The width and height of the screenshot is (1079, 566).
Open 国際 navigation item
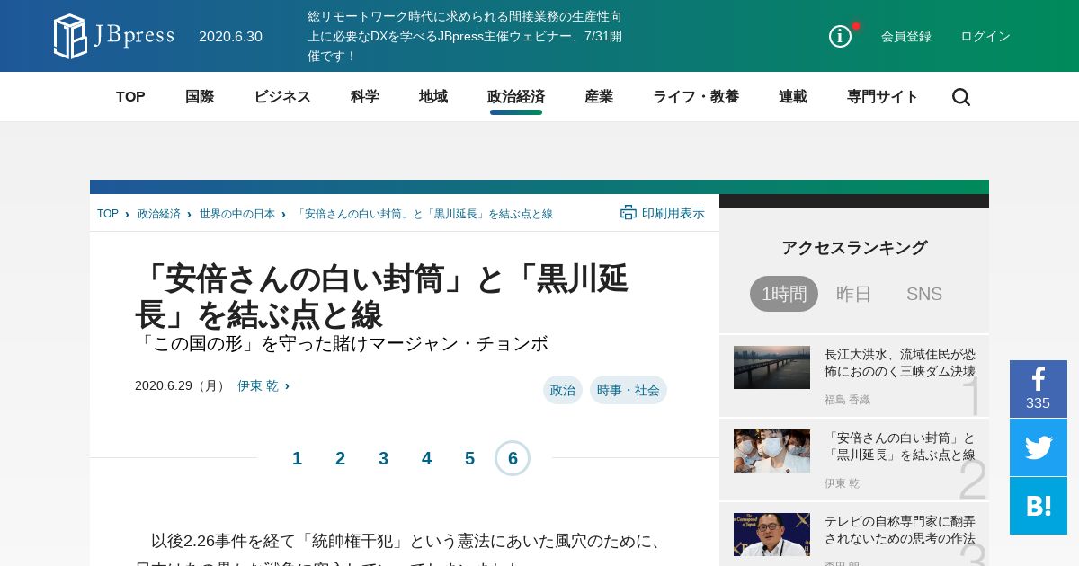(x=200, y=97)
